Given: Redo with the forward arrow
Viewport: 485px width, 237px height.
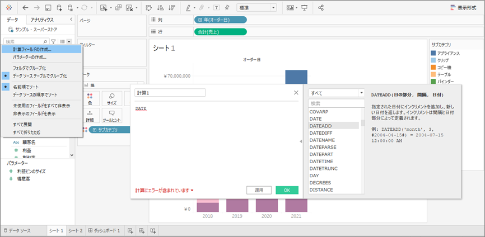Looking at the screenshot, I should click(36, 8).
